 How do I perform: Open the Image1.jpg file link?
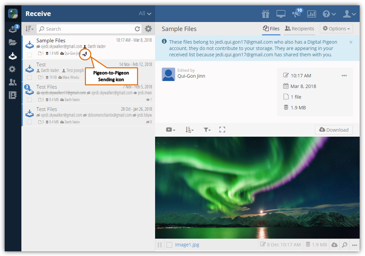pyautogui.click(x=187, y=245)
